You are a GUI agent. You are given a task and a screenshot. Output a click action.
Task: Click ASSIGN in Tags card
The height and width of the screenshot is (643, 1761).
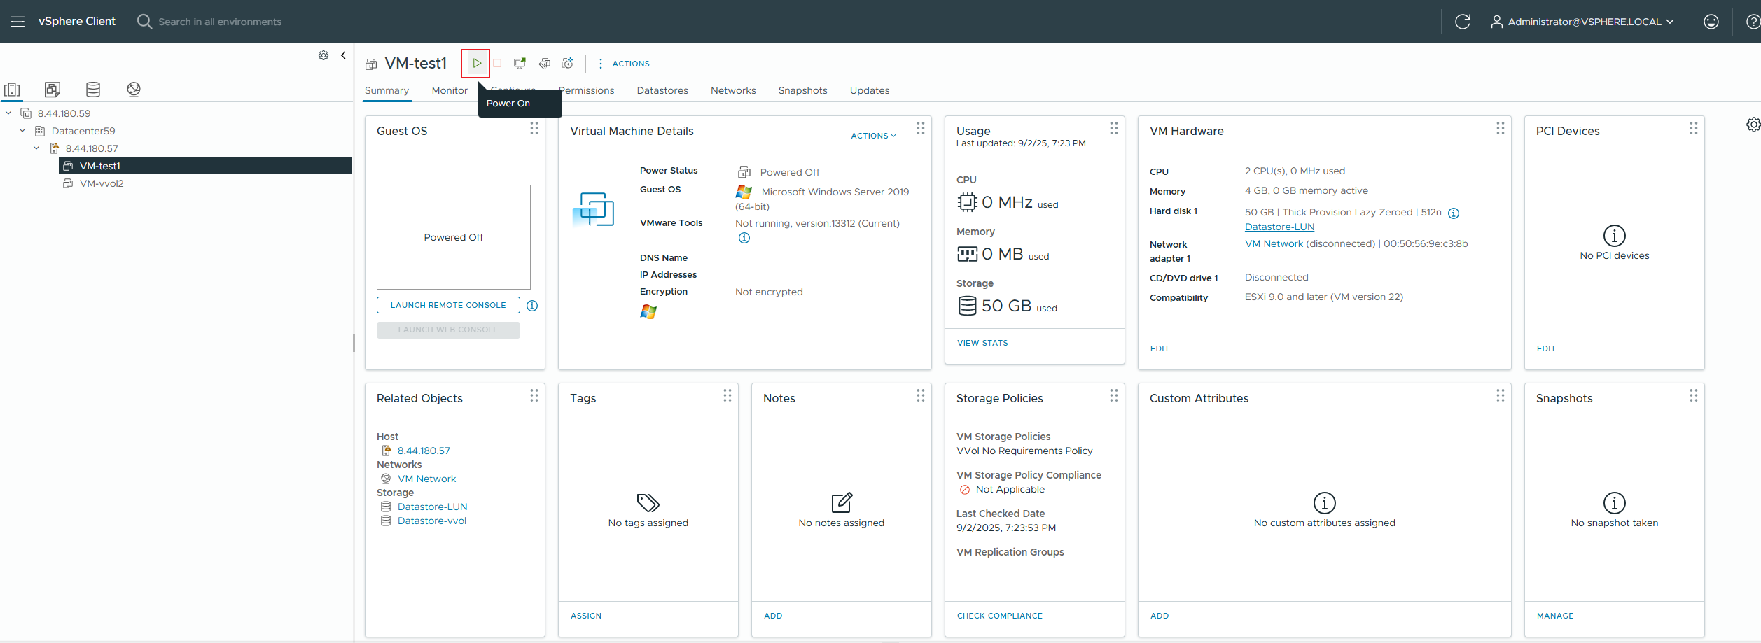coord(586,616)
